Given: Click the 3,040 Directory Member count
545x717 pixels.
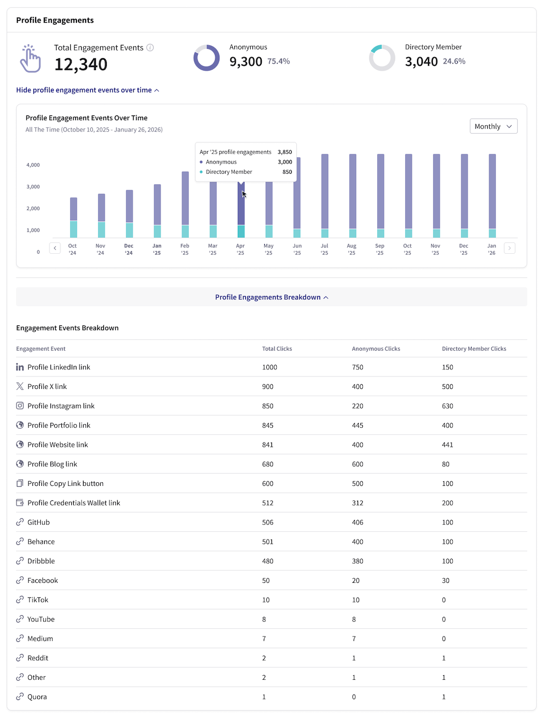Looking at the screenshot, I should [x=422, y=62].
